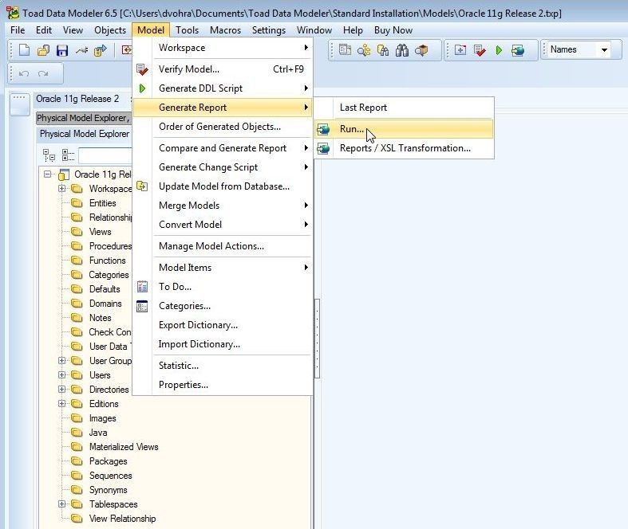Click the Save floppy disk icon

[x=62, y=50]
